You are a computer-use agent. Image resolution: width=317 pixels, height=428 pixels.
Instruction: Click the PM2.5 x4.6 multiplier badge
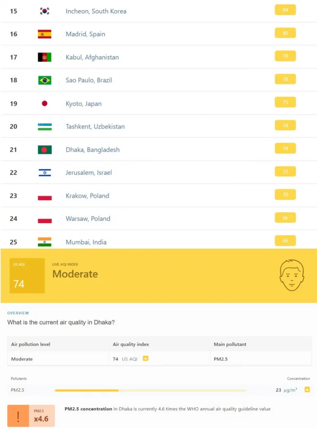[41, 416]
